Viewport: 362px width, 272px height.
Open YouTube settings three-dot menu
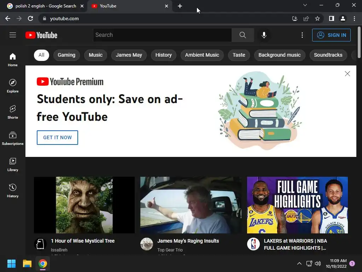point(302,35)
